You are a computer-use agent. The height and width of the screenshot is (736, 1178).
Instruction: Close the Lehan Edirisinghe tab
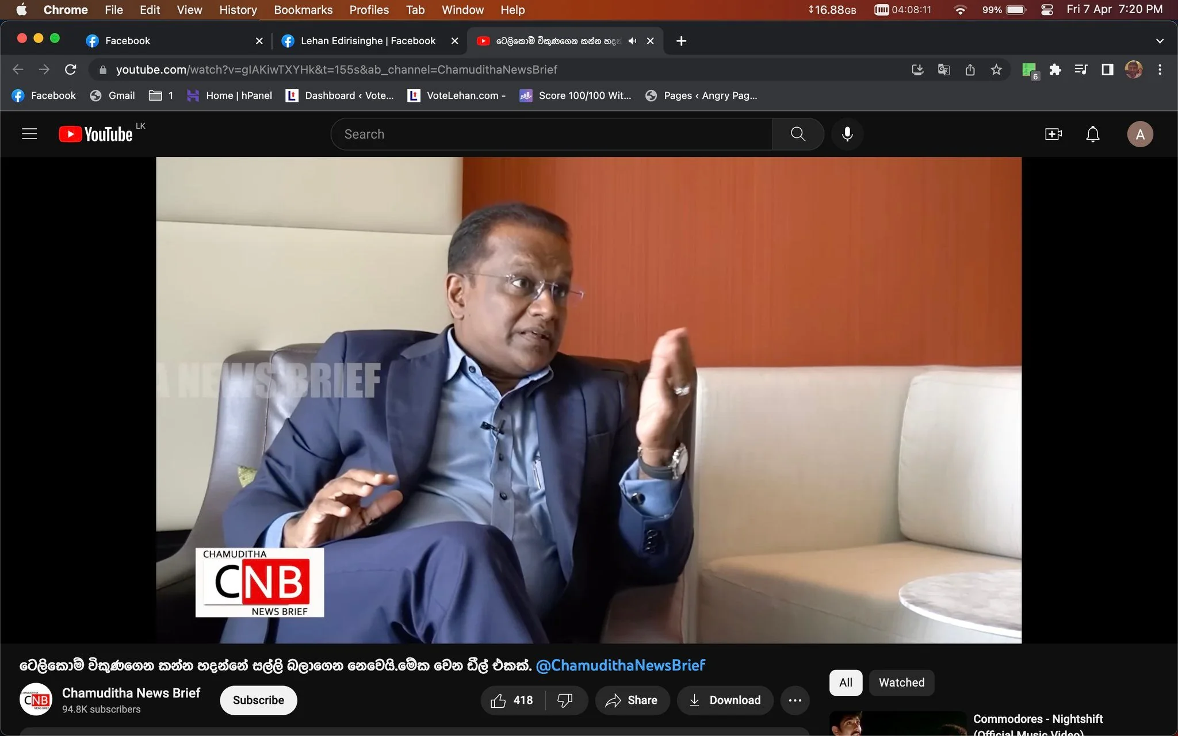454,41
